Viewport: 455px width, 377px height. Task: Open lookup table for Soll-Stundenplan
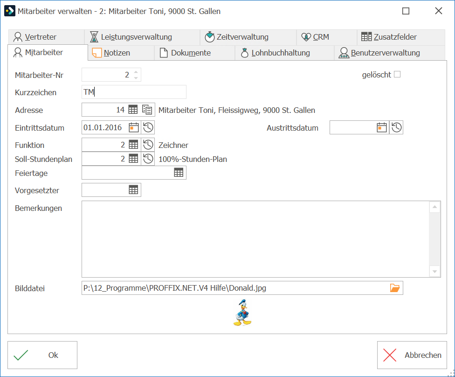point(133,159)
